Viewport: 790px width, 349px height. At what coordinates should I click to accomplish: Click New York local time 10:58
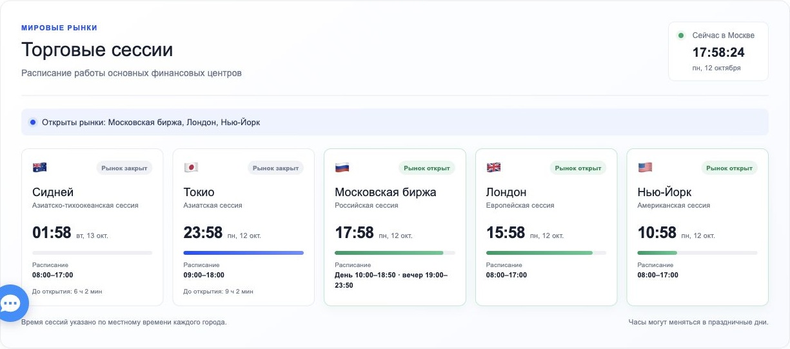(657, 233)
